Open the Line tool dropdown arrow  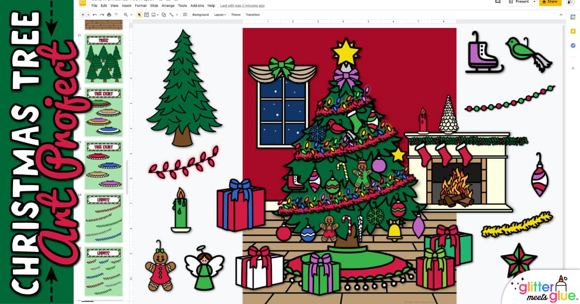[176, 14]
